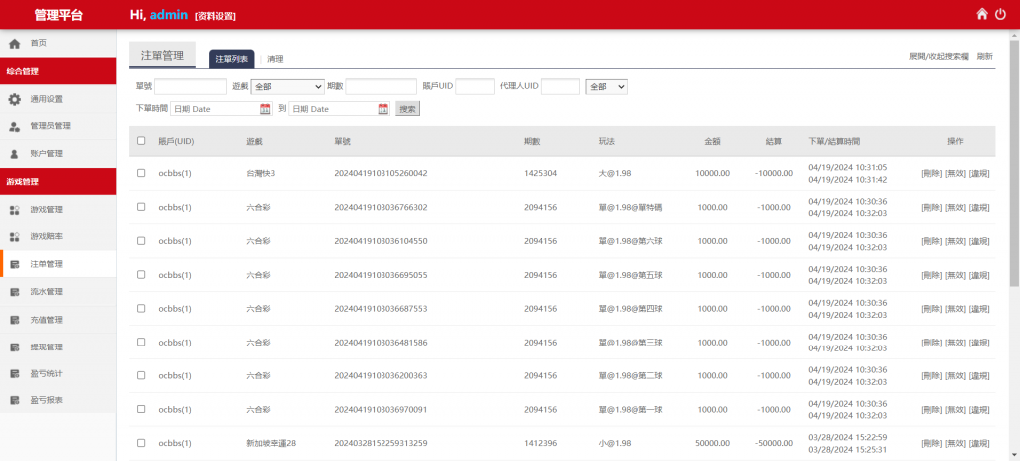
Task: Check the row for order 20240419103036200363
Action: pyautogui.click(x=141, y=375)
